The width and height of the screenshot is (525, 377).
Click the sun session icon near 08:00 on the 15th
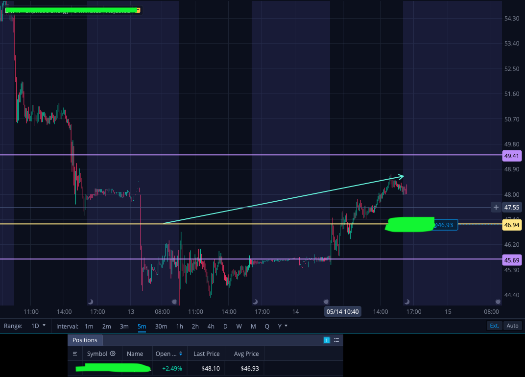(498, 302)
